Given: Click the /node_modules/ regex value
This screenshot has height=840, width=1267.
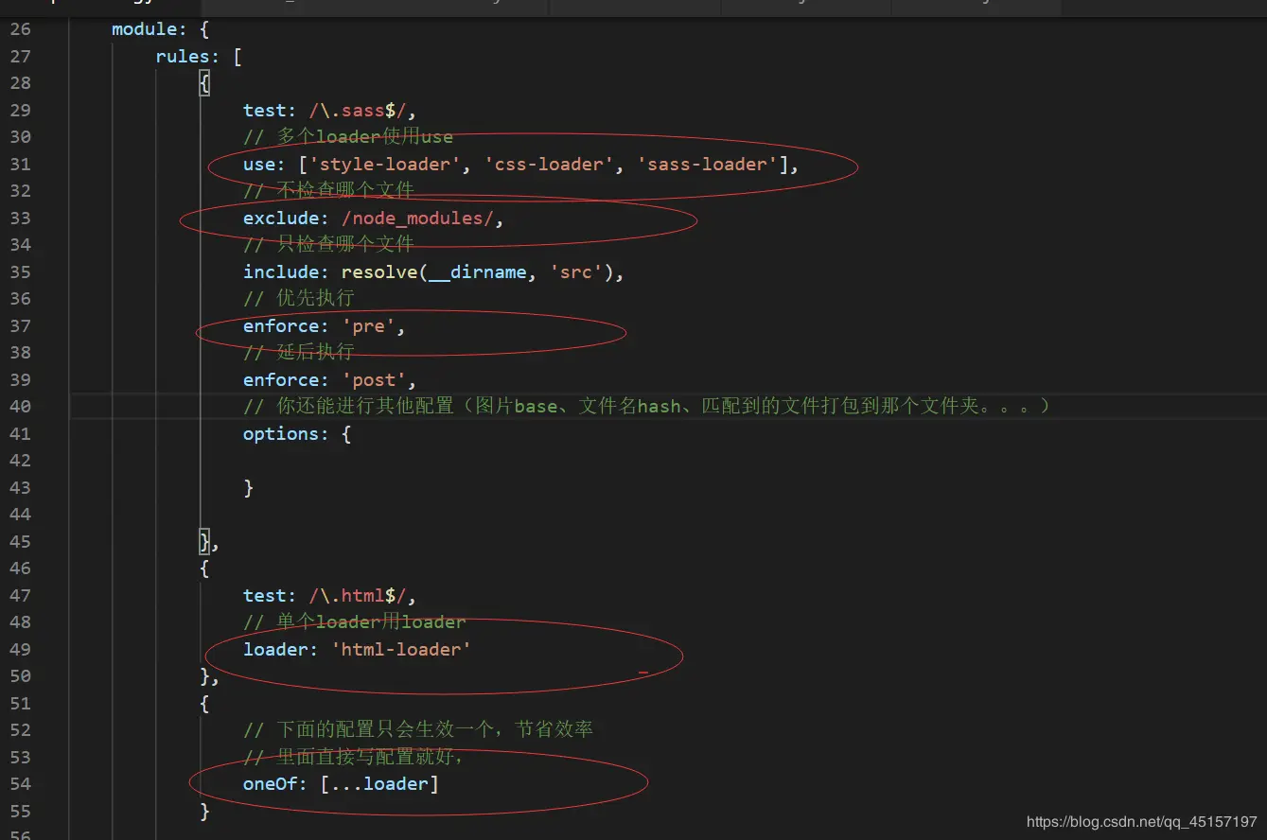Looking at the screenshot, I should coord(417,219).
